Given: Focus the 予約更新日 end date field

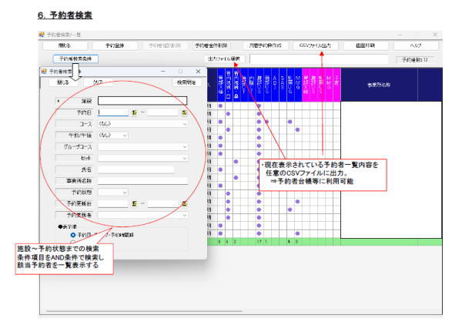Looking at the screenshot, I should (x=163, y=203).
